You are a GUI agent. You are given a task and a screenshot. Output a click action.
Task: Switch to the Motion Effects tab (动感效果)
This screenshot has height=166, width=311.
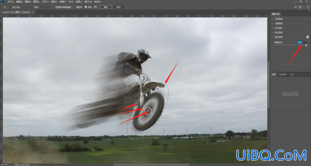(x=282, y=74)
